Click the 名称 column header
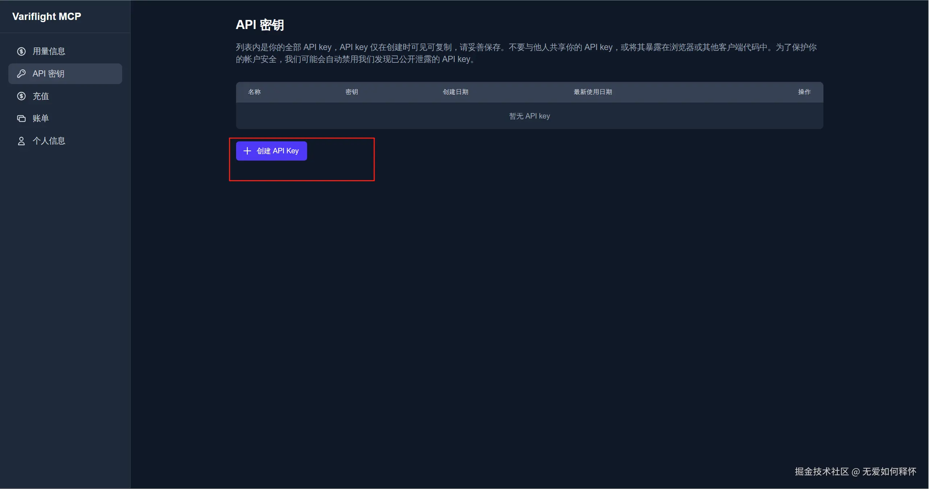 254,92
